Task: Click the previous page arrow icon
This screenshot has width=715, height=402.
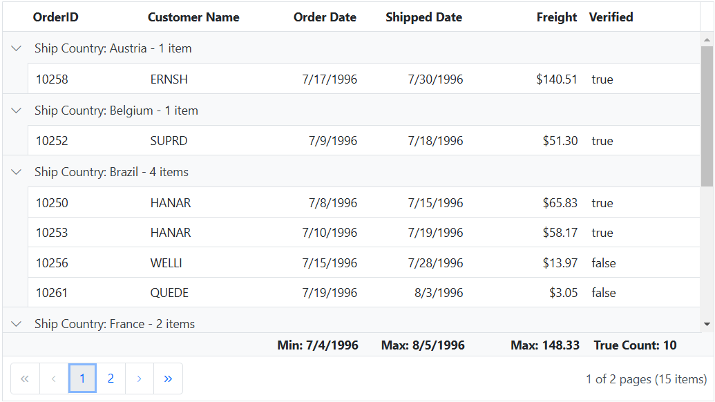Action: (x=54, y=379)
